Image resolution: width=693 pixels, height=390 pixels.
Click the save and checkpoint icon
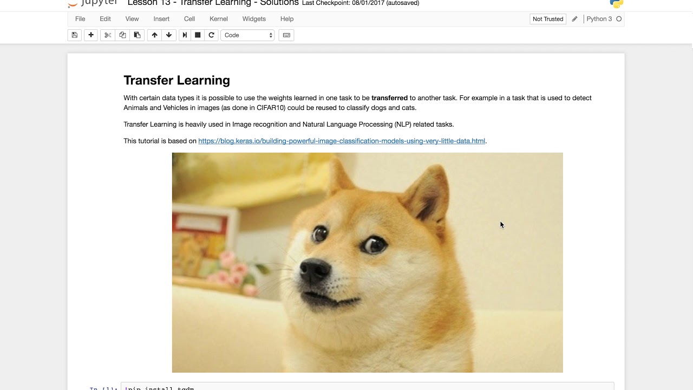[x=75, y=35]
